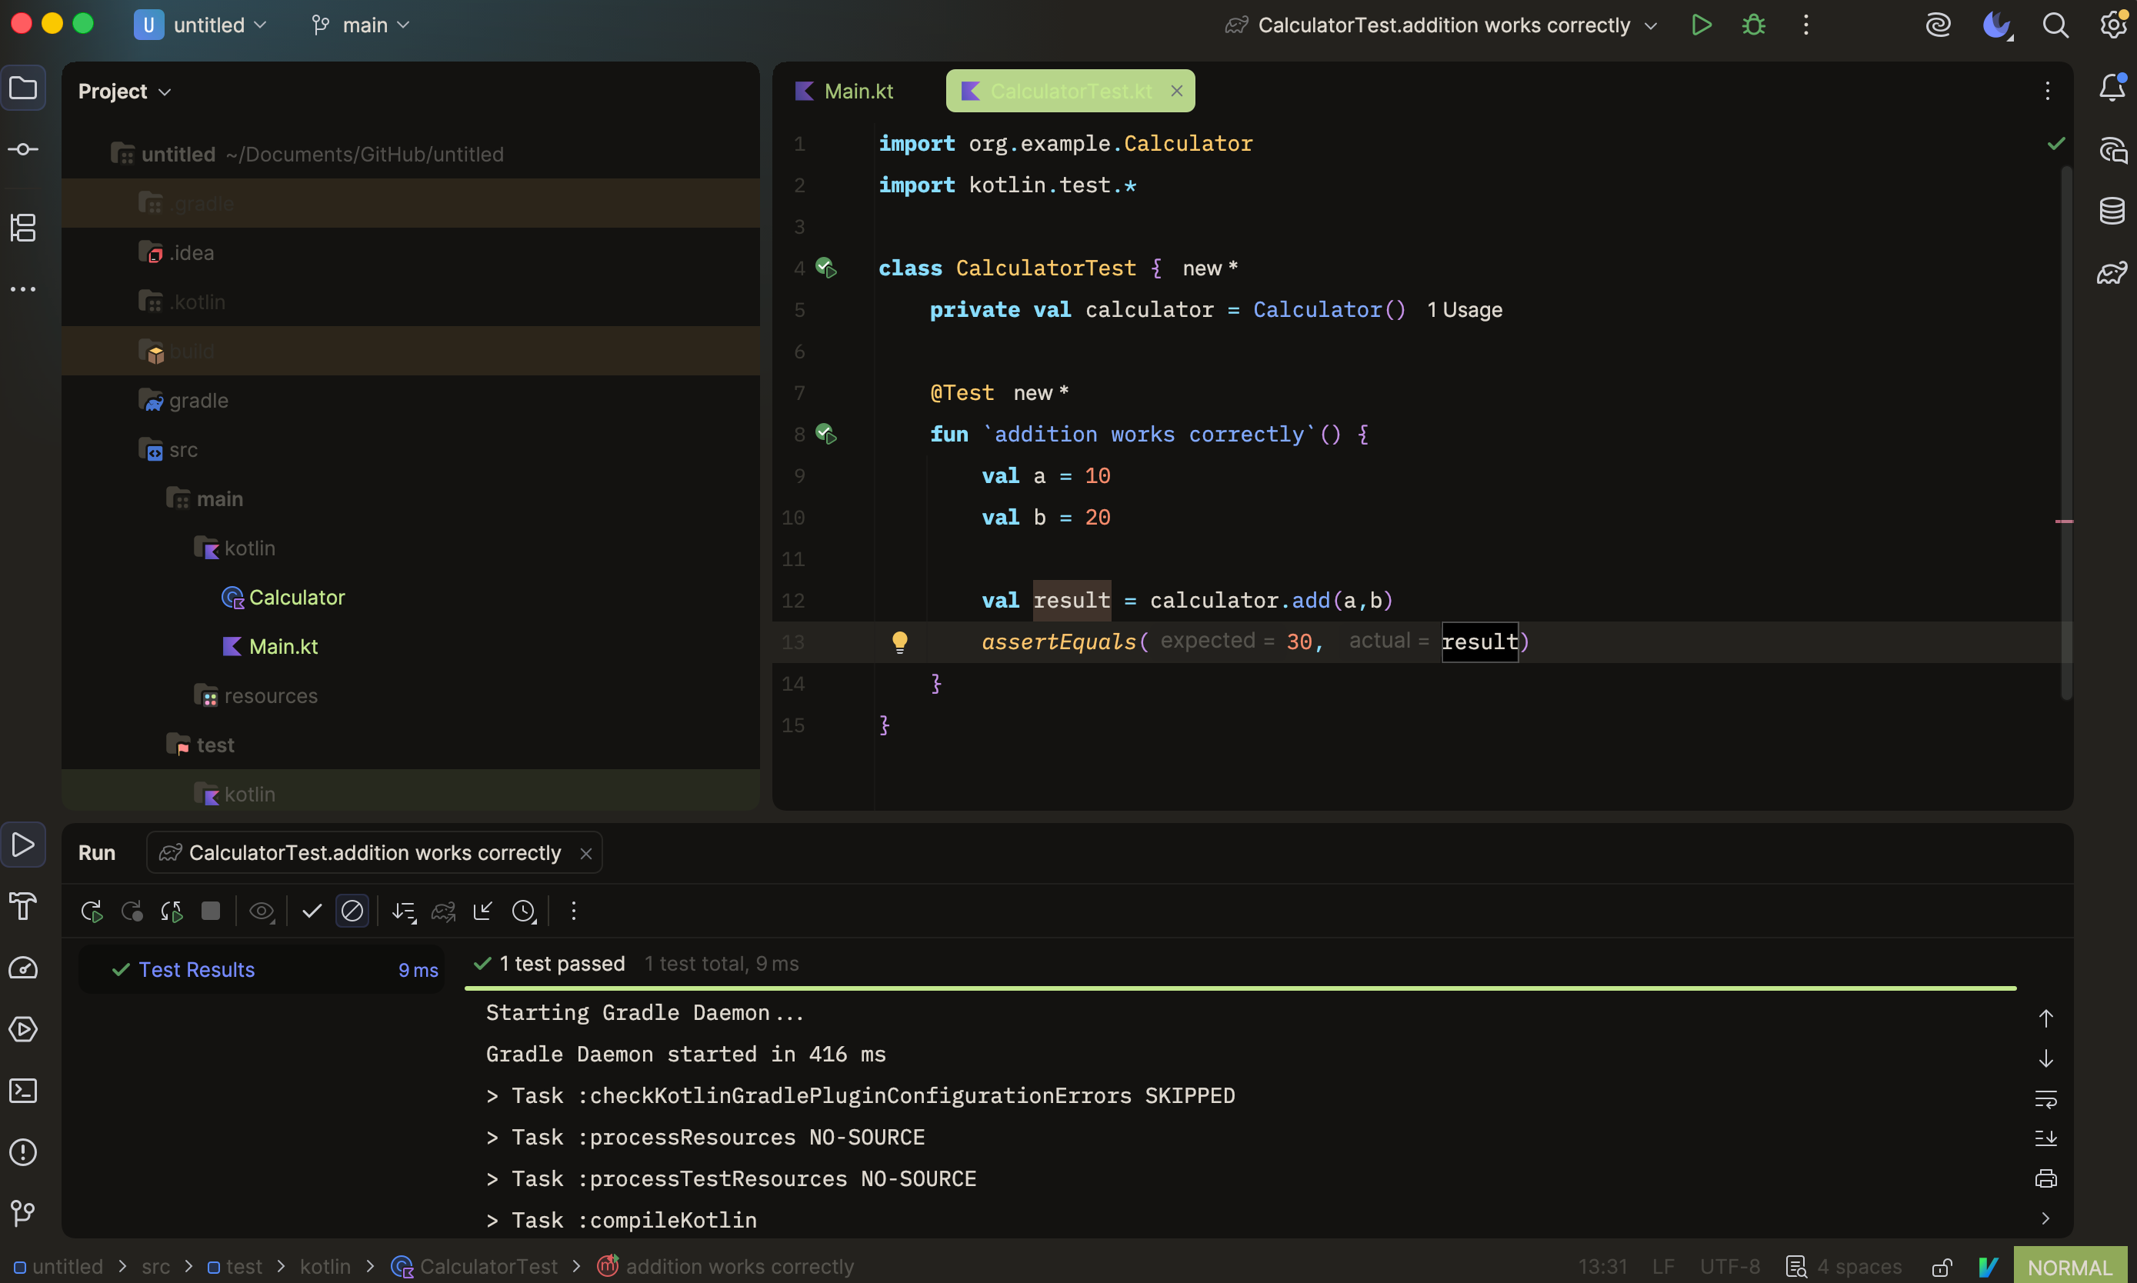
Task: Open the Problems tool window
Action: point(23,1152)
